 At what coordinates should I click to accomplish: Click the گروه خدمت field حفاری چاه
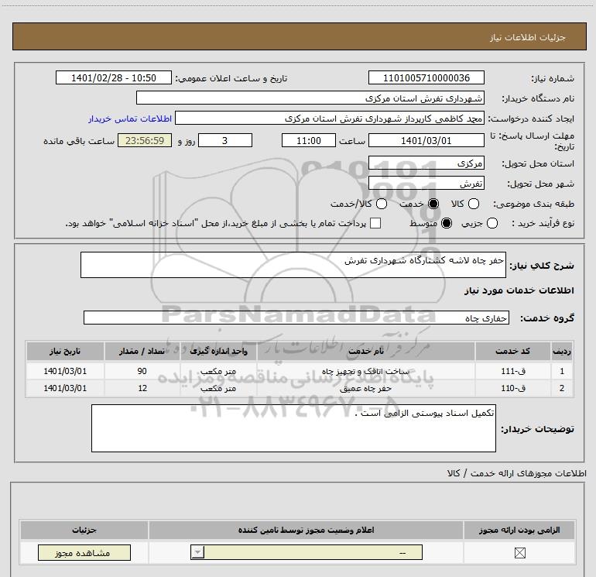click(x=296, y=318)
